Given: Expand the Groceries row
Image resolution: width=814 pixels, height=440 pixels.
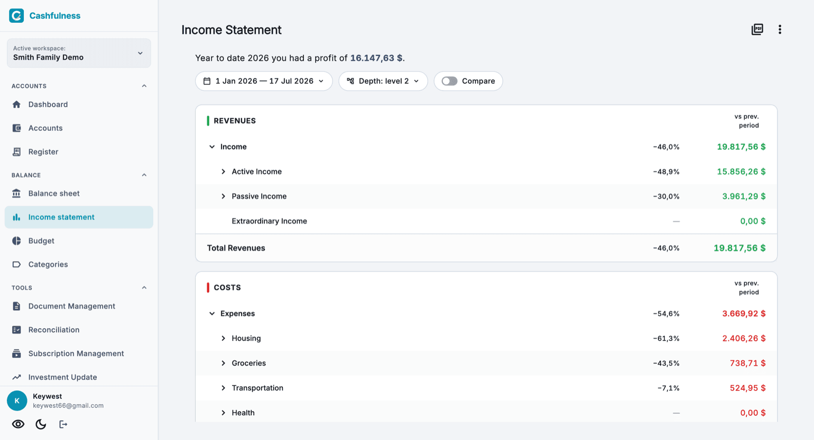Looking at the screenshot, I should click(x=223, y=364).
